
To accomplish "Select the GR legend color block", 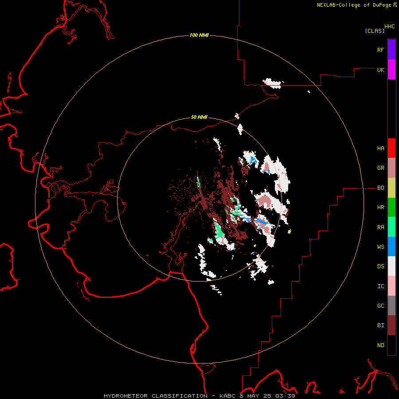I will tap(391, 168).
